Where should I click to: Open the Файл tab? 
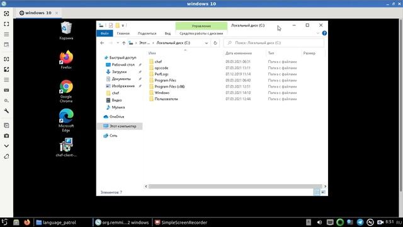[105, 33]
